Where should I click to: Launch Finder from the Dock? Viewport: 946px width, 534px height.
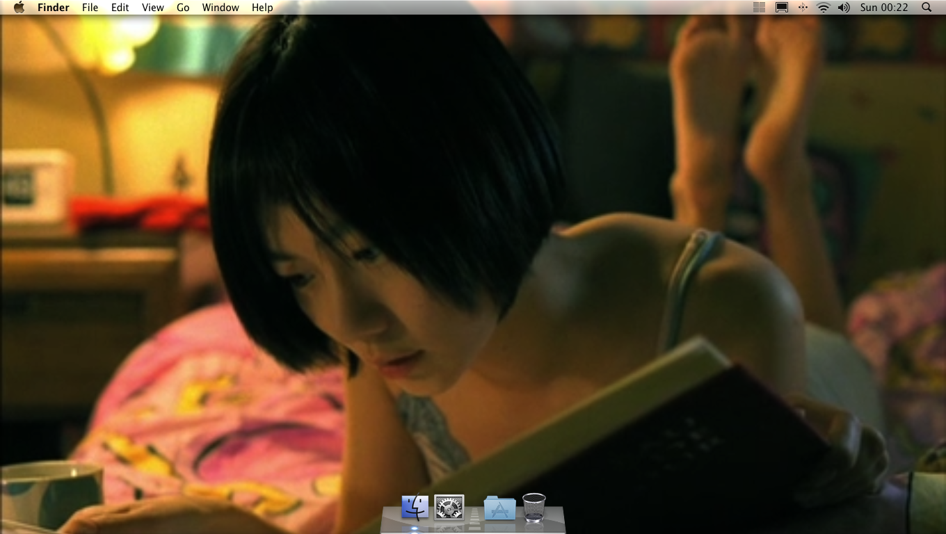point(415,507)
